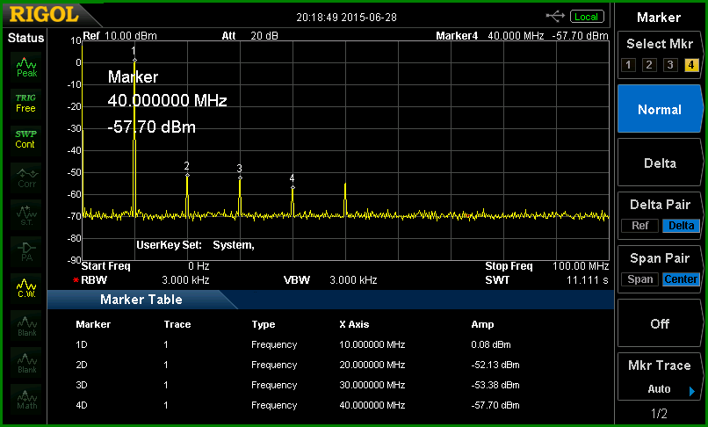Image resolution: width=708 pixels, height=427 pixels.
Task: Expand the Mkr Trace Auto submenu arrow
Action: pyautogui.click(x=691, y=391)
